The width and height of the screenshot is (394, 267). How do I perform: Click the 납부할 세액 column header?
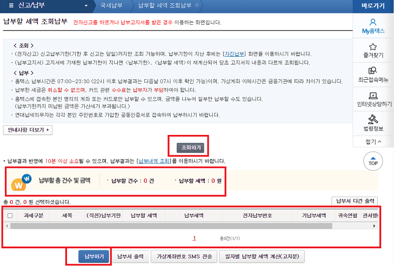tap(144, 216)
